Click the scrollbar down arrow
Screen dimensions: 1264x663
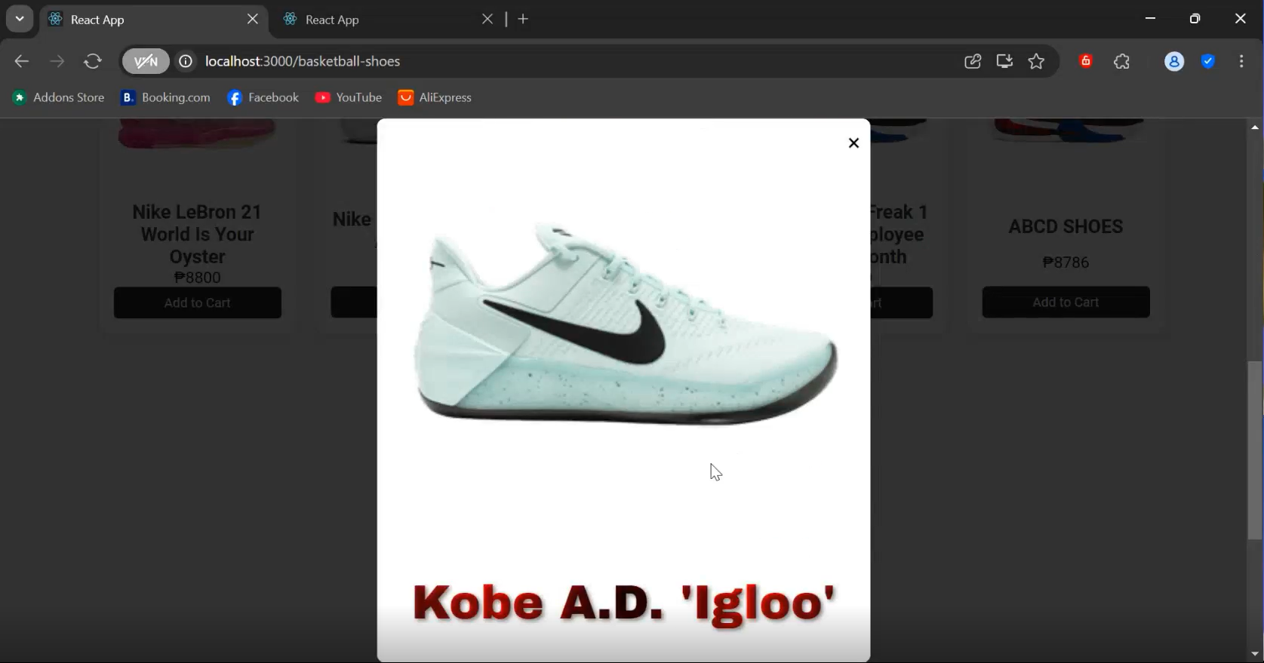click(1255, 654)
